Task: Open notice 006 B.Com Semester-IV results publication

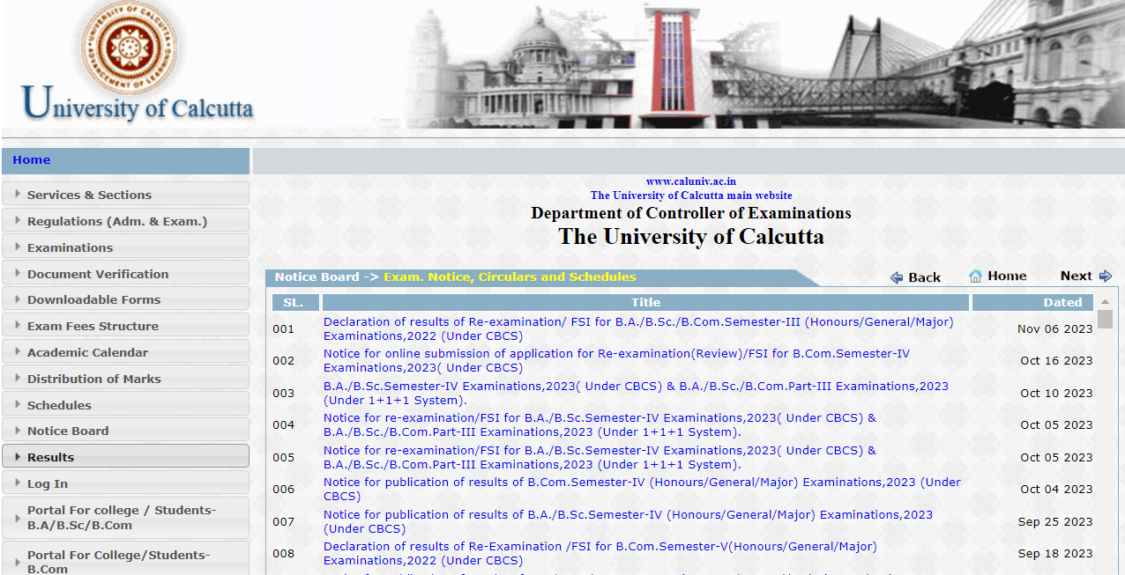Action: point(642,489)
